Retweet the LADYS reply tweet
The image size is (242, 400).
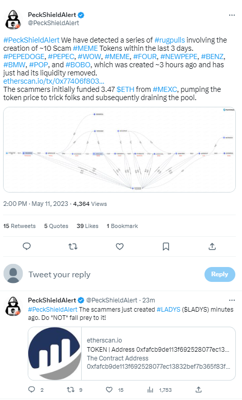tap(71, 390)
